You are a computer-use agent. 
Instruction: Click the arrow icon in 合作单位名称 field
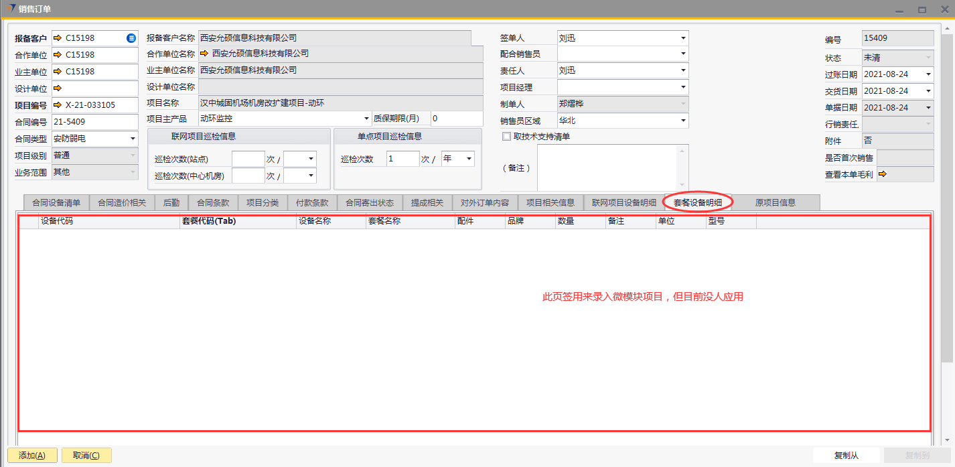point(204,54)
